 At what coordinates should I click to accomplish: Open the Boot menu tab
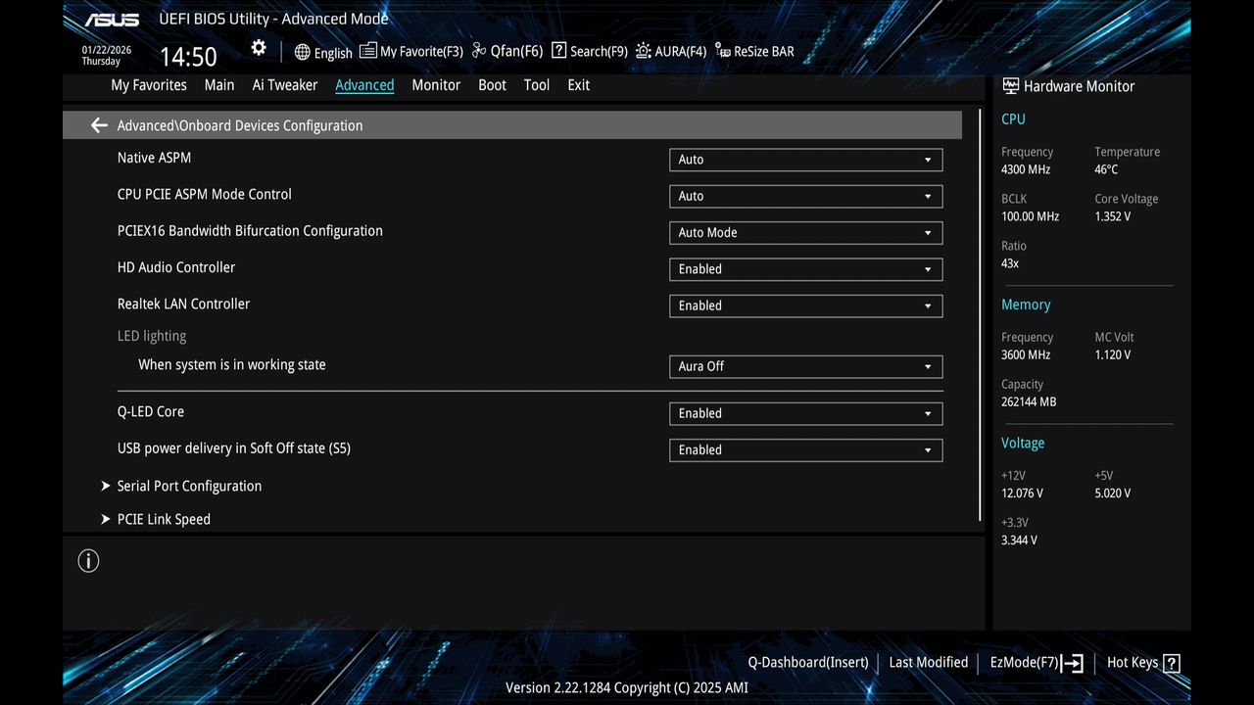[x=492, y=85]
